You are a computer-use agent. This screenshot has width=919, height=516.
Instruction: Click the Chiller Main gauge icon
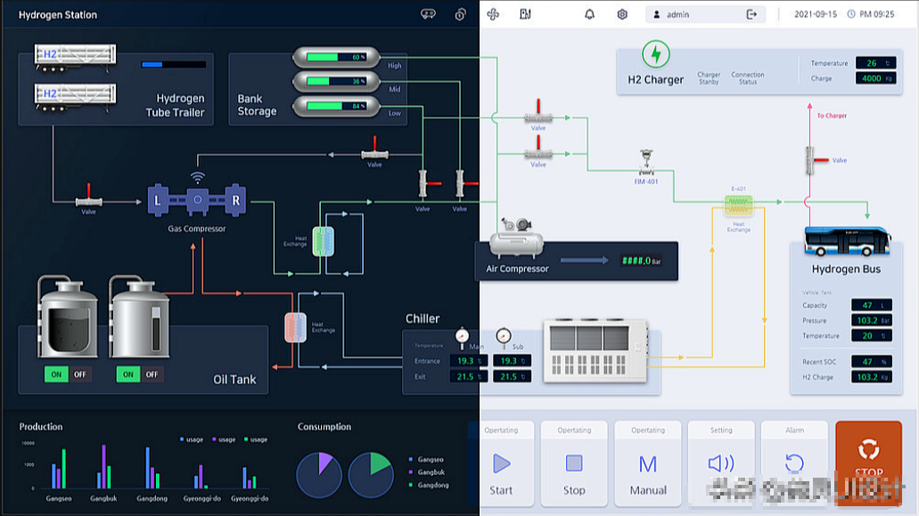point(462,337)
